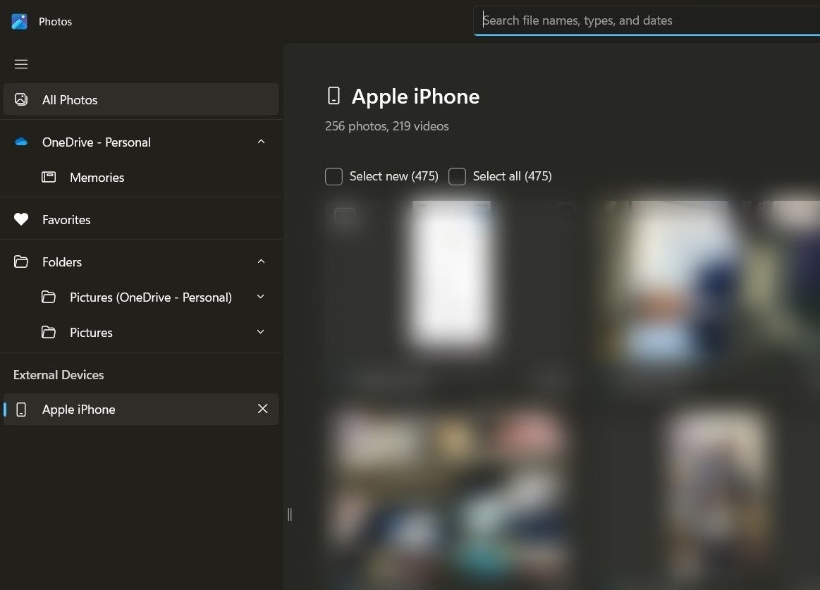
Task: Click the Apple iPhone device icon in sidebar
Action: pos(21,410)
